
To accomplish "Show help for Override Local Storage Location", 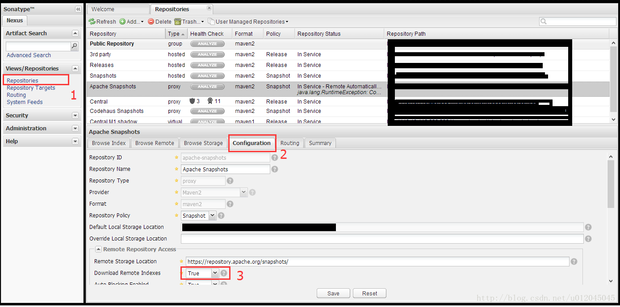I will point(588,239).
